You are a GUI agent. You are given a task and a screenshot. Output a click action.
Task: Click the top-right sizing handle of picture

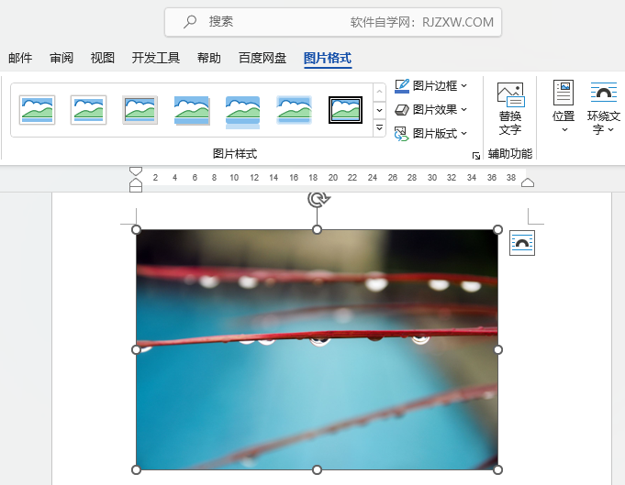tap(497, 230)
